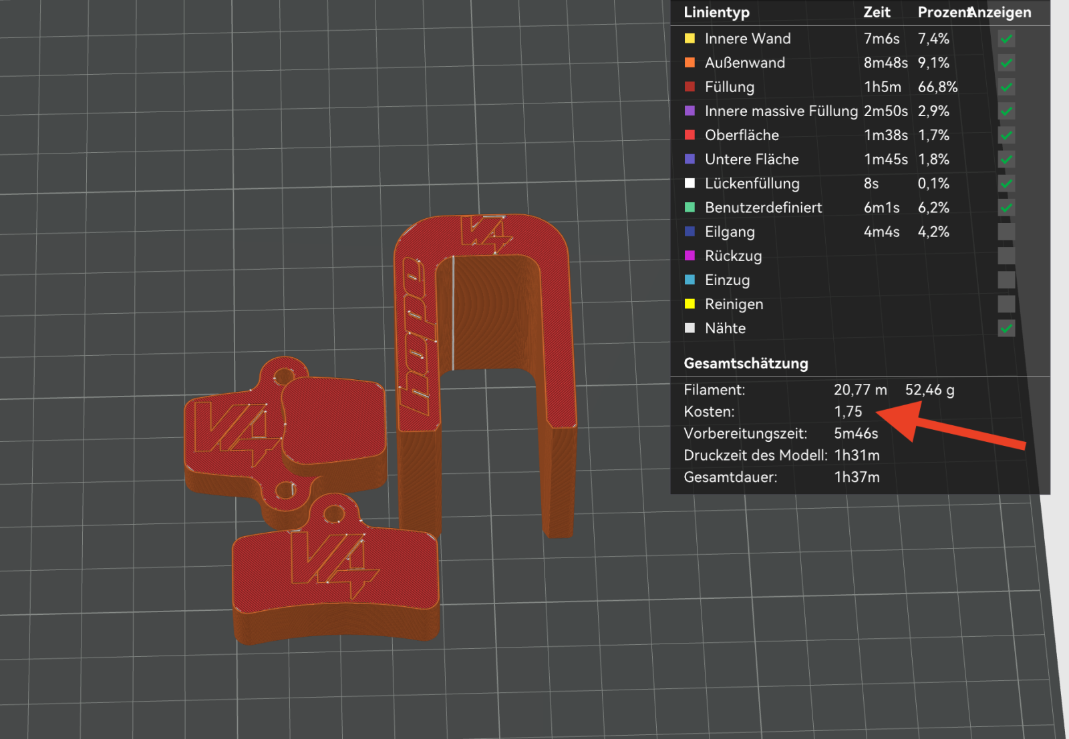
Task: Click dark red Füllung color swatch
Action: (690, 87)
